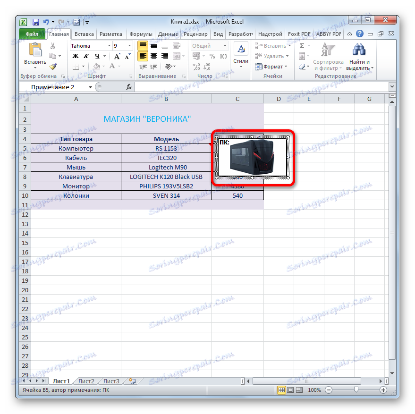415x414 pixels.
Task: Align text to the left
Action: click(143, 56)
